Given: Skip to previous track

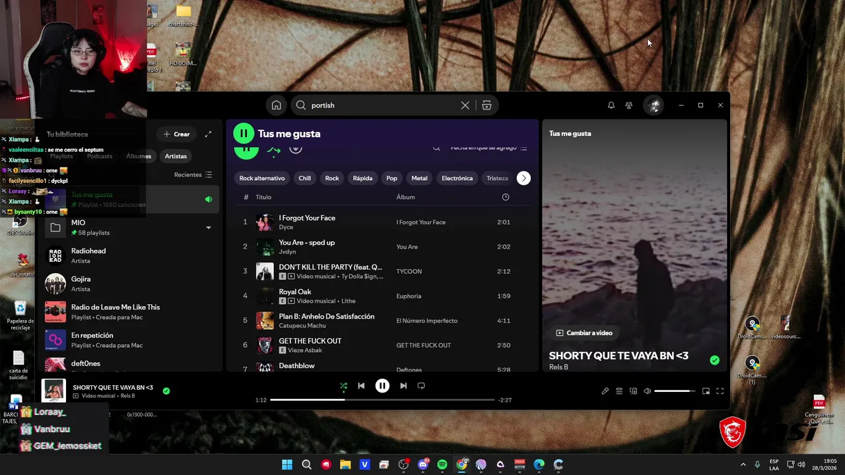Looking at the screenshot, I should click(x=361, y=386).
